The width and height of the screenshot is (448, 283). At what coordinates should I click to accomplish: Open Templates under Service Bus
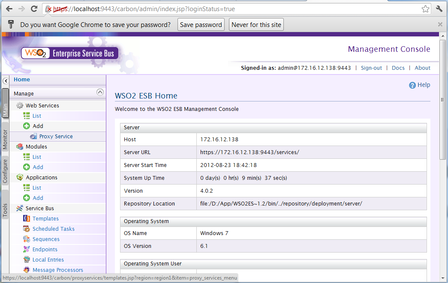[45, 218]
